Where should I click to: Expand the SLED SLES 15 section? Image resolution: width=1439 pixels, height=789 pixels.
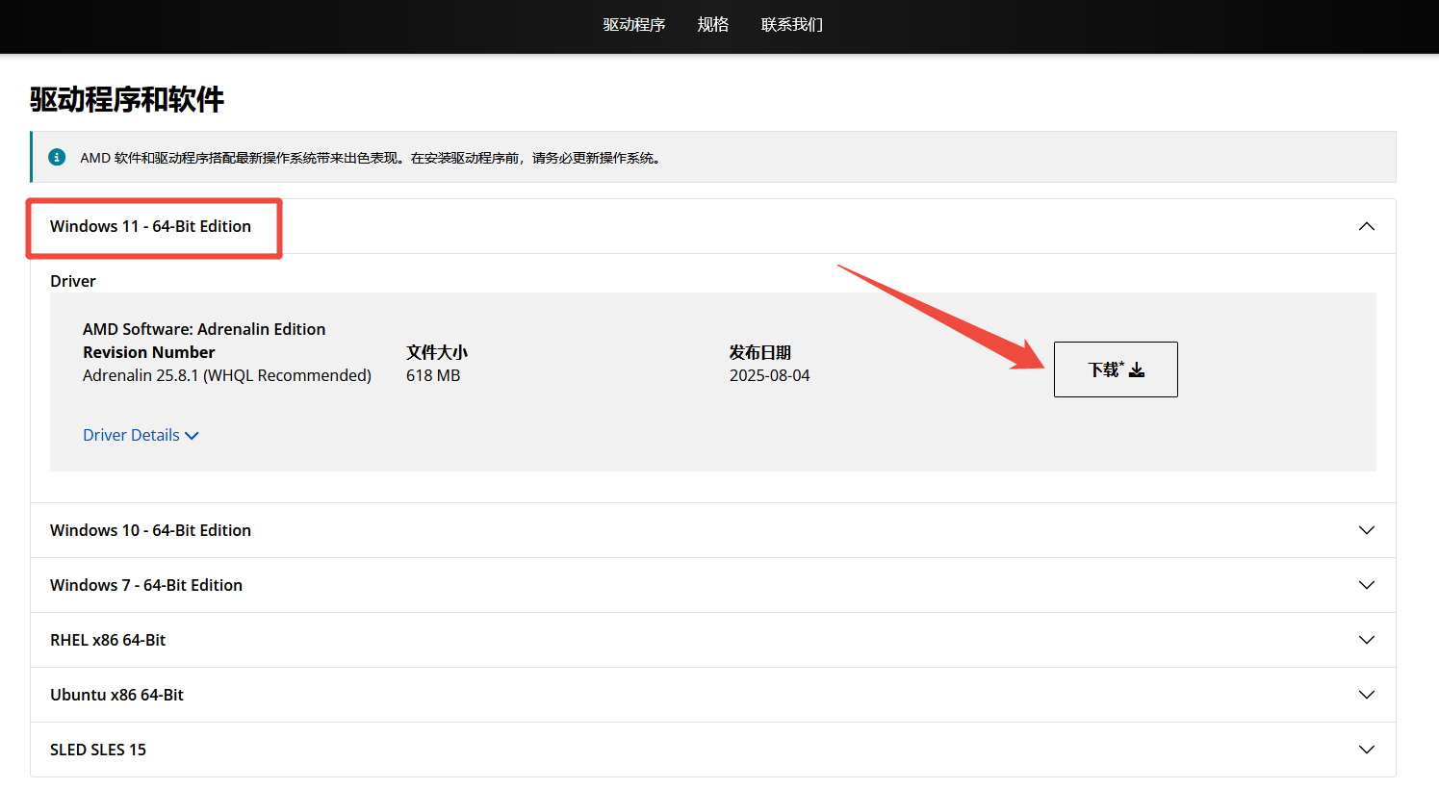tap(713, 750)
